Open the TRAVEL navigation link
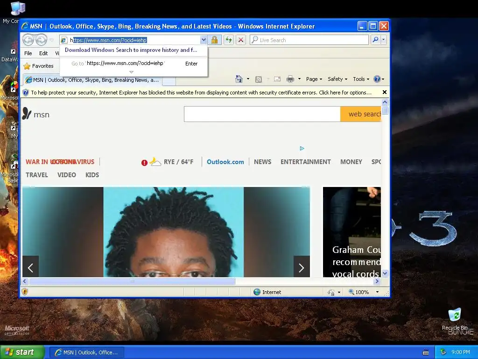This screenshot has width=478, height=359. [36, 175]
